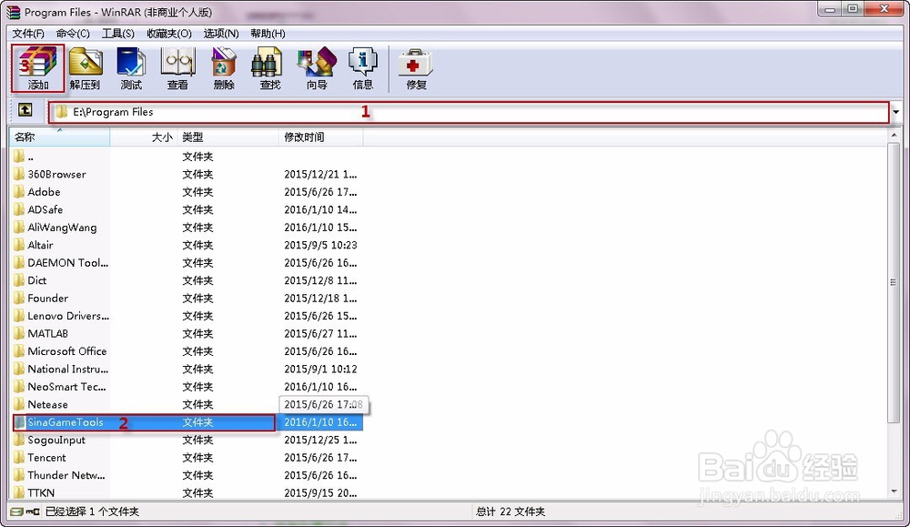Select the AliWangWang folder row
The height and width of the screenshot is (527, 910).
tap(186, 227)
